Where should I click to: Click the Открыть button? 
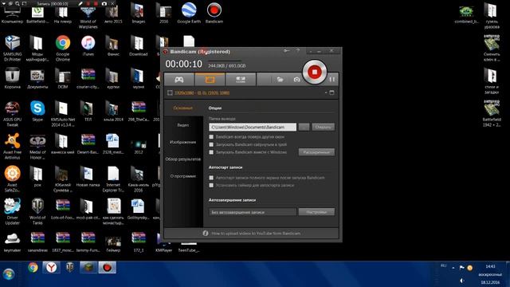pos(323,127)
